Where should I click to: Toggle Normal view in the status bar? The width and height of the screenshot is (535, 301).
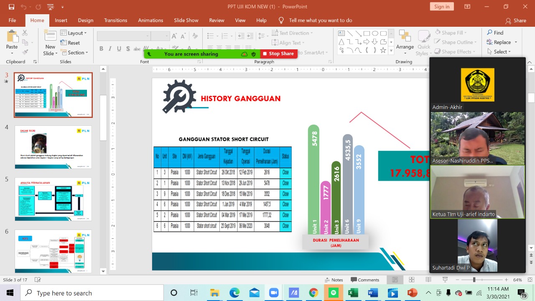coord(395,280)
